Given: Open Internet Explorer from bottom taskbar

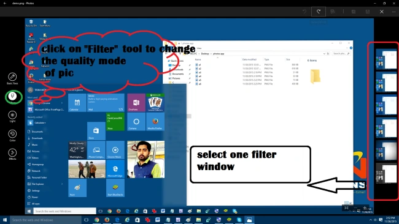Looking at the screenshot, I should point(127,220).
